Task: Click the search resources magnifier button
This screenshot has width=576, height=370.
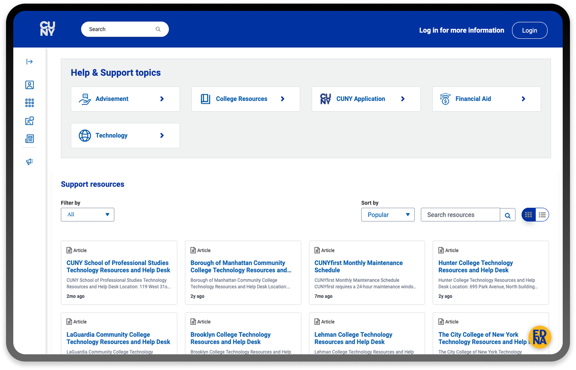Action: tap(507, 215)
